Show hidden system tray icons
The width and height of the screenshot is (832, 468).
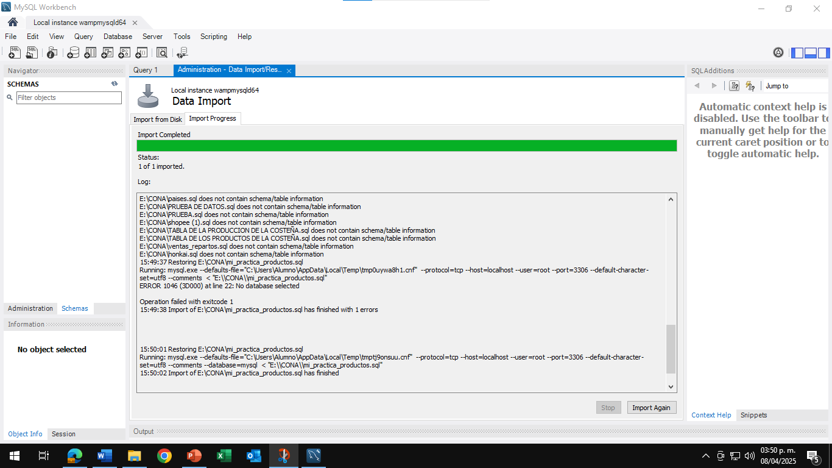point(706,456)
